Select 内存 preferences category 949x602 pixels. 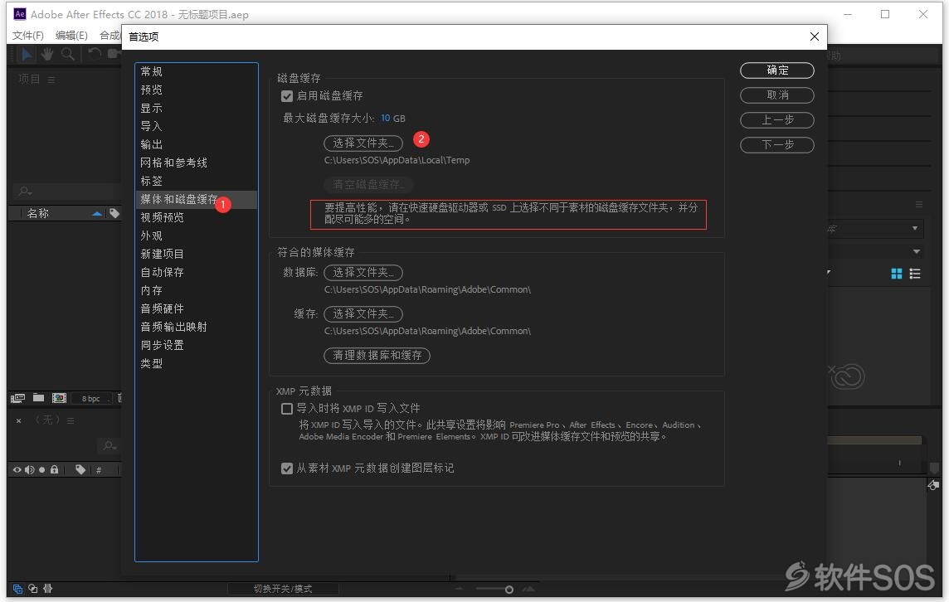[196, 290]
